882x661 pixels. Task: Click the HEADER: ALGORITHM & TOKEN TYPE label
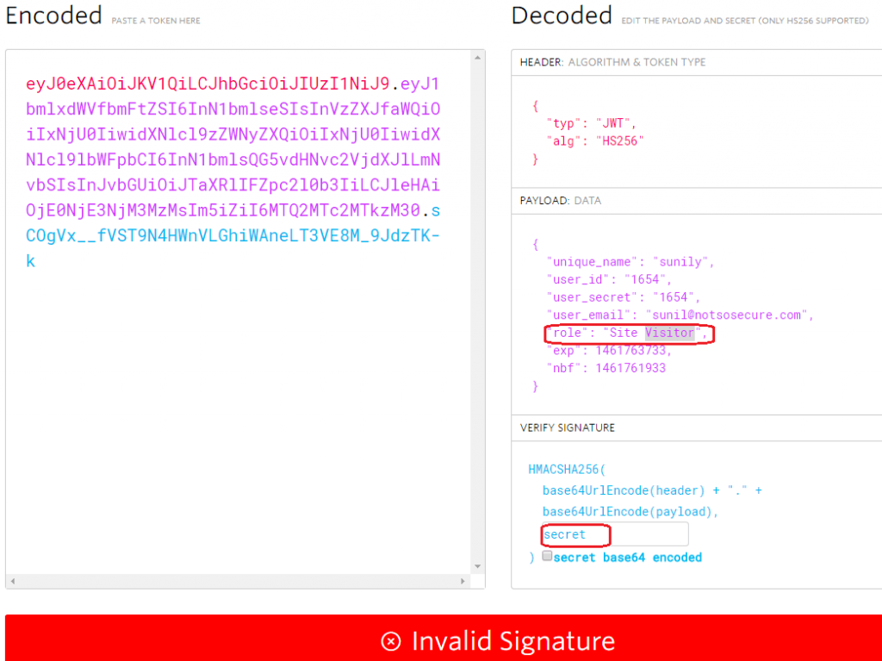click(612, 62)
